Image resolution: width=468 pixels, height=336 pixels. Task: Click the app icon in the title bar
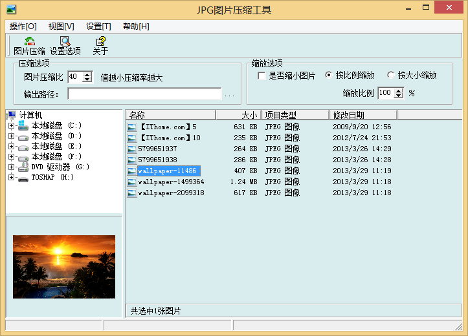tap(12, 10)
